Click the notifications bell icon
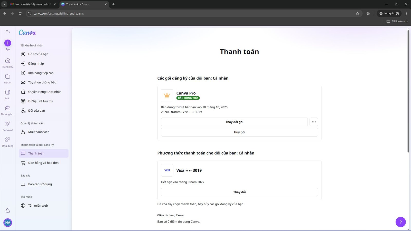Image resolution: width=411 pixels, height=231 pixels. point(8,211)
